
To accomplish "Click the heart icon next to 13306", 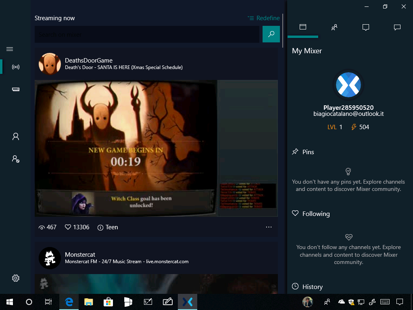I will [68, 227].
